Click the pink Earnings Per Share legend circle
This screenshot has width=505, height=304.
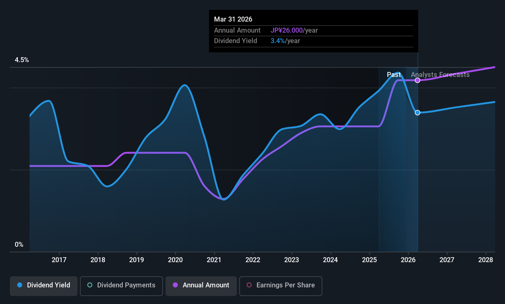pyautogui.click(x=249, y=285)
